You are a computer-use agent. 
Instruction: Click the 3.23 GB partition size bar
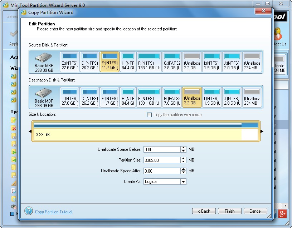tap(146, 131)
